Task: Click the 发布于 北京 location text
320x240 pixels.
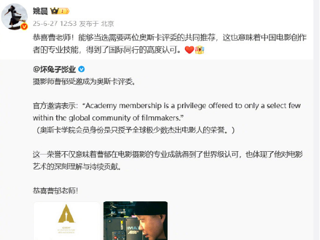Action: [97, 24]
